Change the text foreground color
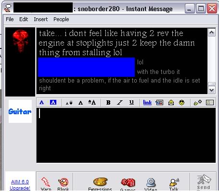219x192 pixels. point(42,102)
